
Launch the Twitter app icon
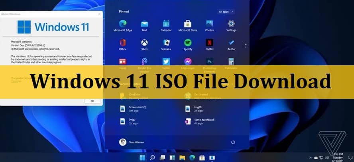(166, 61)
